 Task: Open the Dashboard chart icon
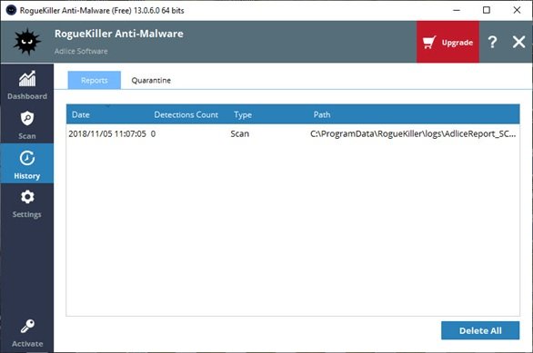pyautogui.click(x=27, y=79)
